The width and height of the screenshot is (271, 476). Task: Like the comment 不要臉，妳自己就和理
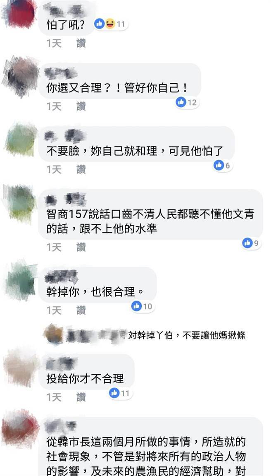tap(81, 169)
